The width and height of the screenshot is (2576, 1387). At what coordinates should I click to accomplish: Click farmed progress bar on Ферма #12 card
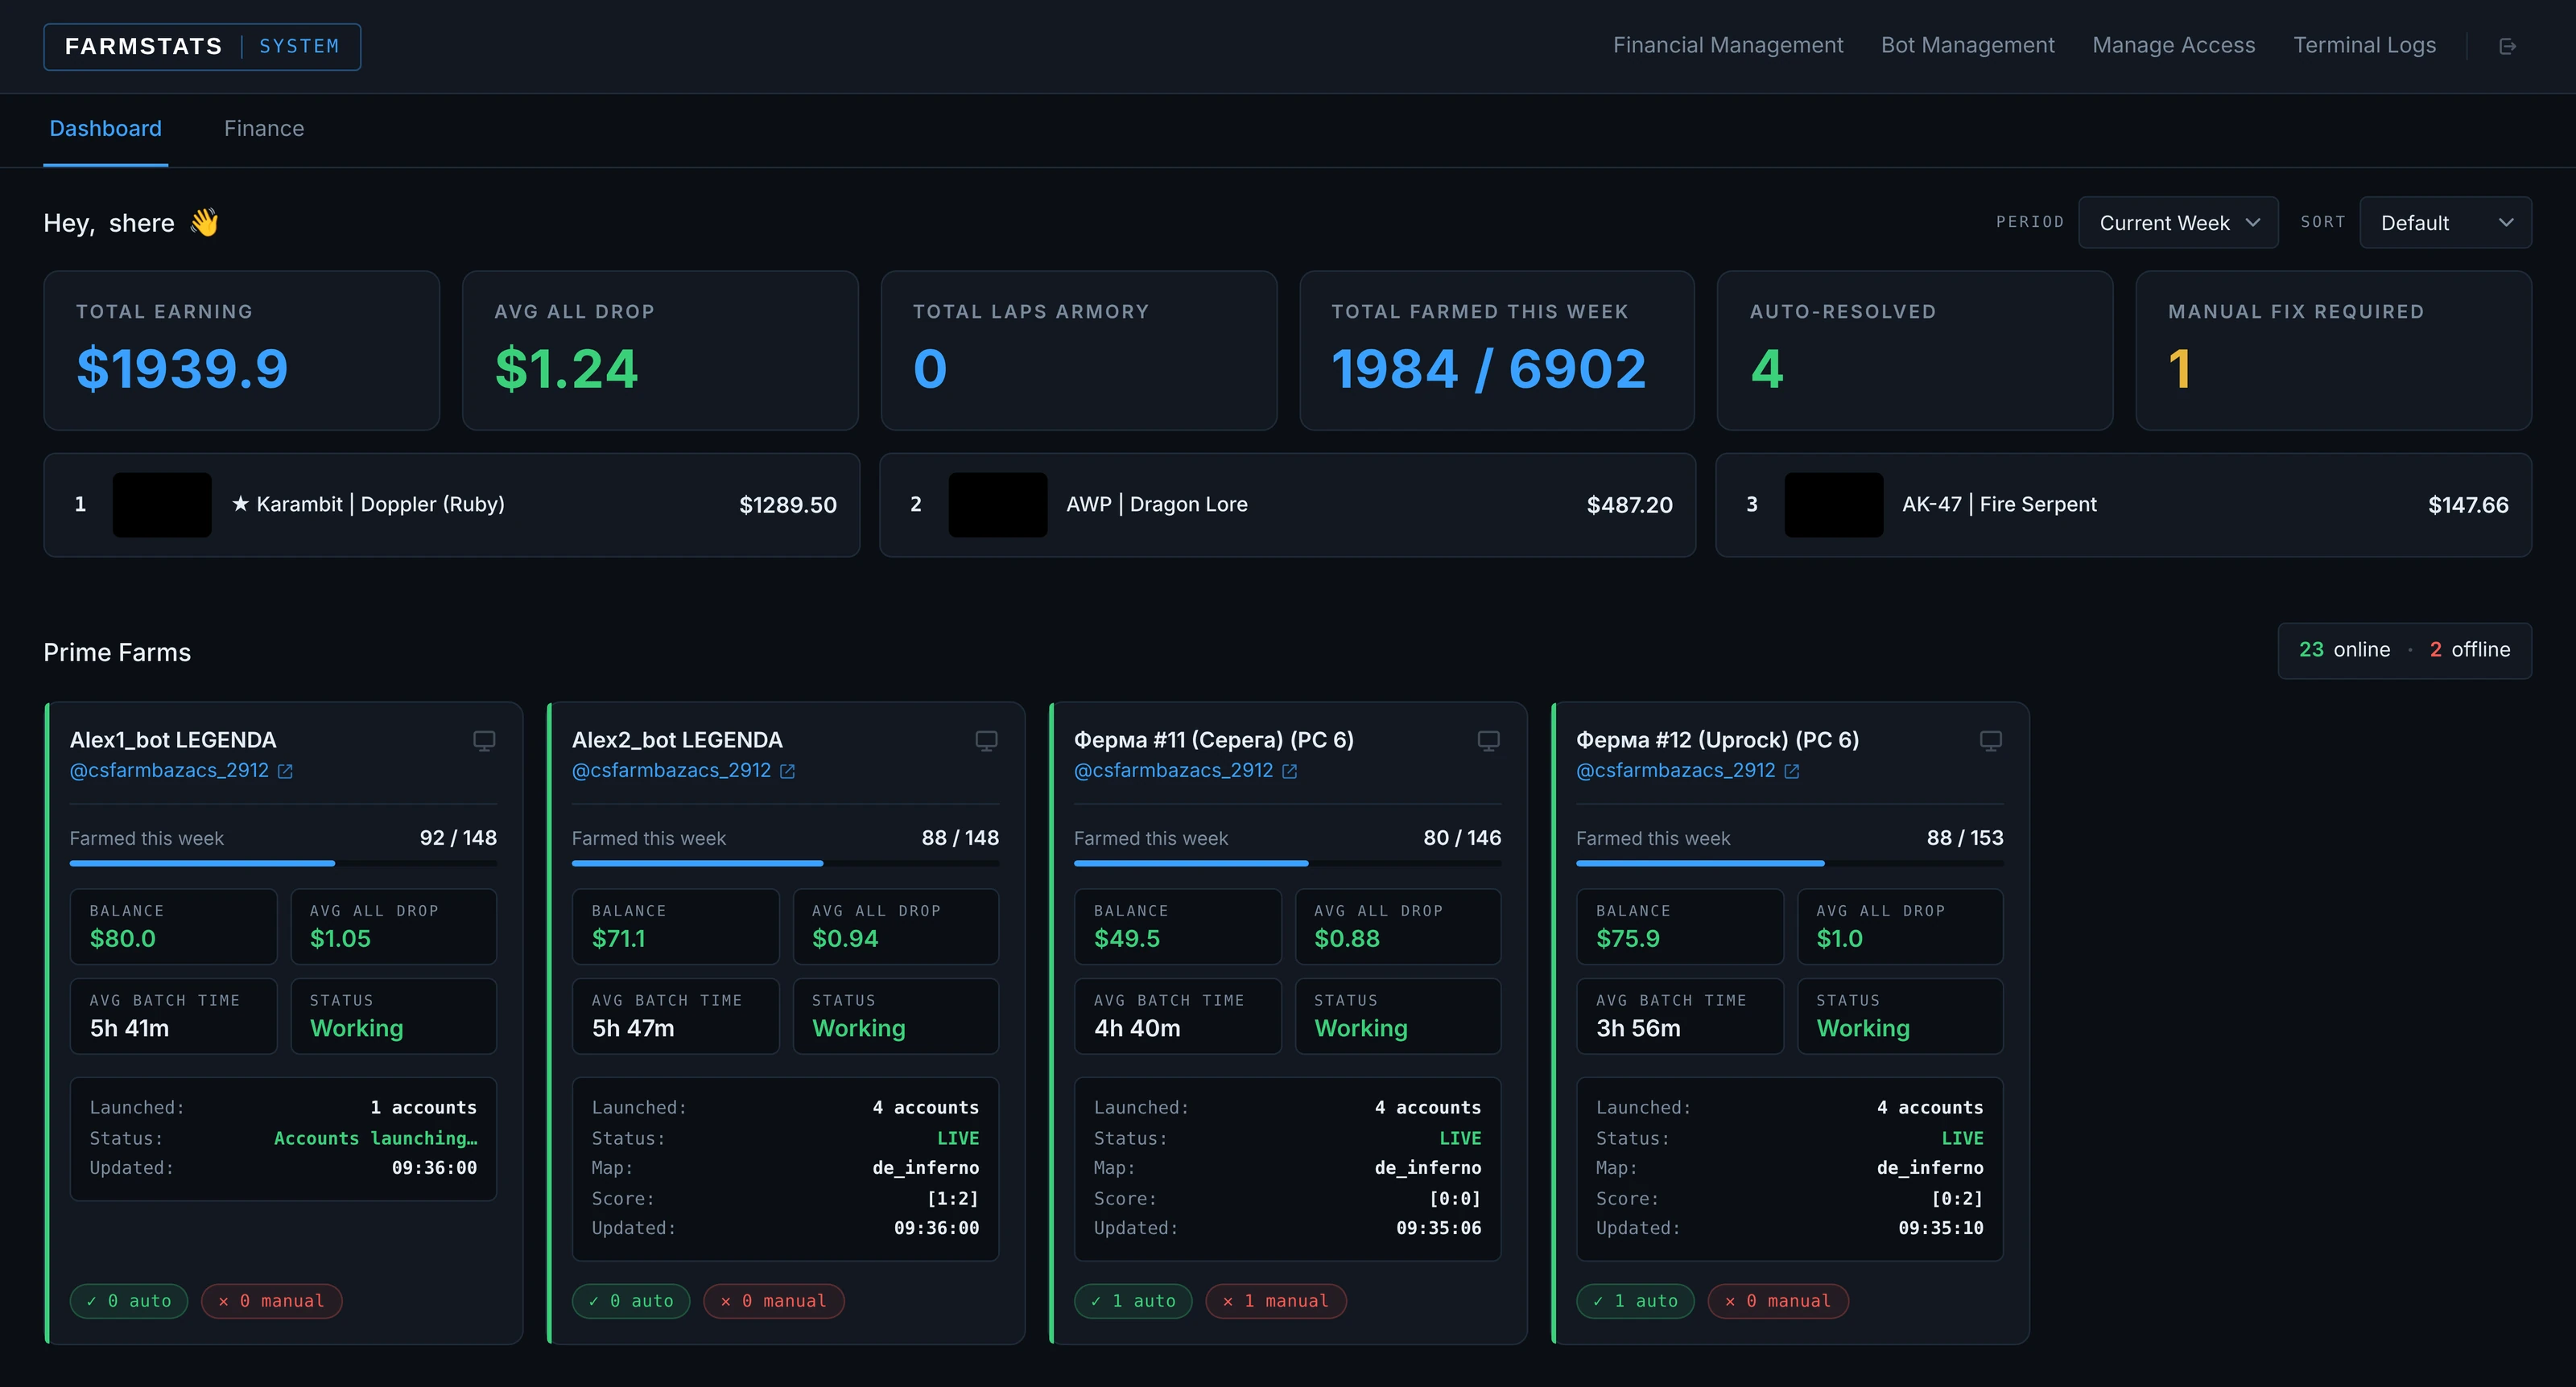[x=1789, y=863]
